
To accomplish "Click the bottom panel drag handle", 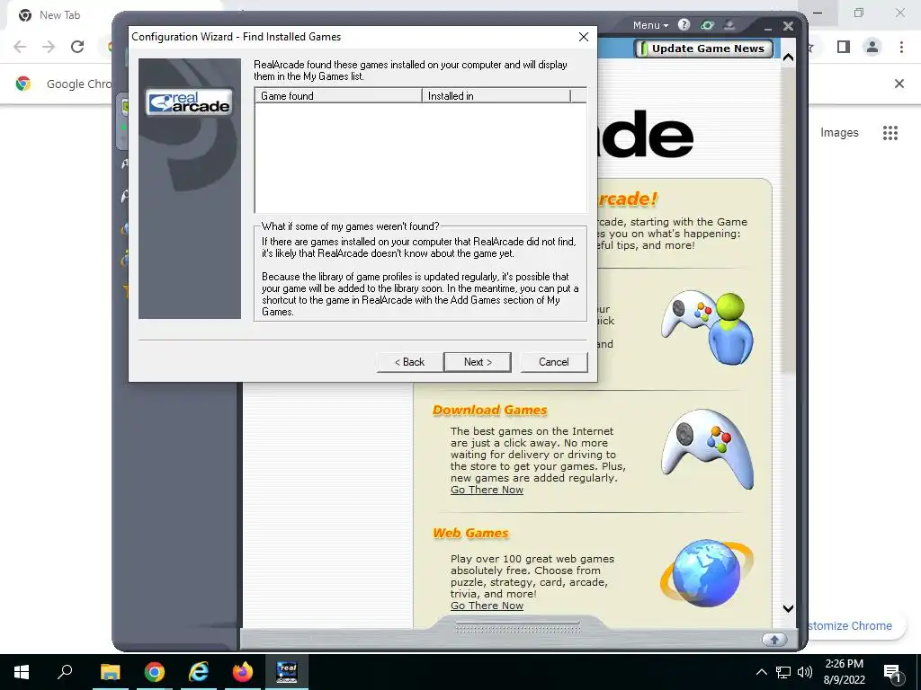I will (x=517, y=628).
